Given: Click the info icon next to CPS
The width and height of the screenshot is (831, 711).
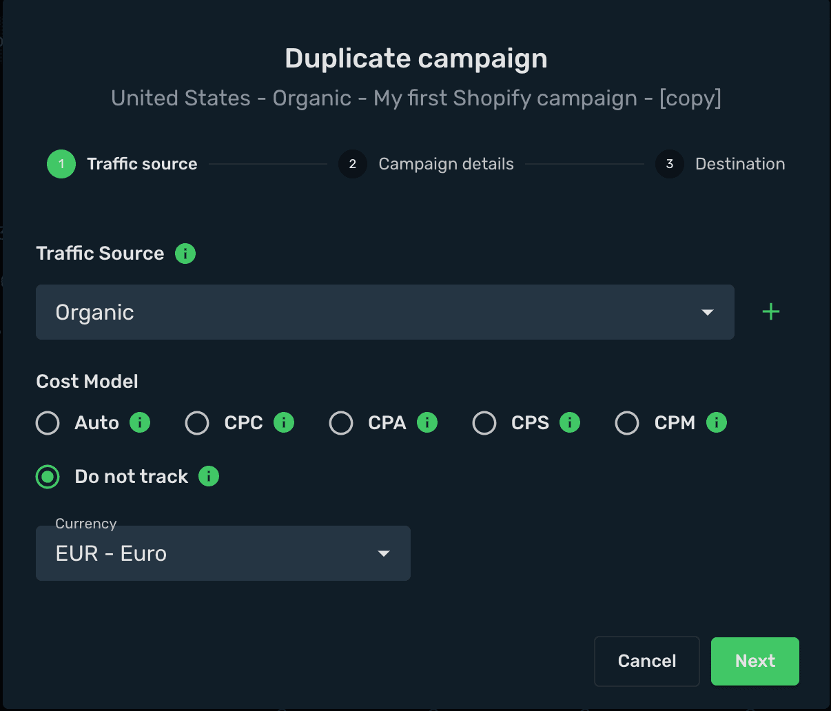Looking at the screenshot, I should point(570,422).
